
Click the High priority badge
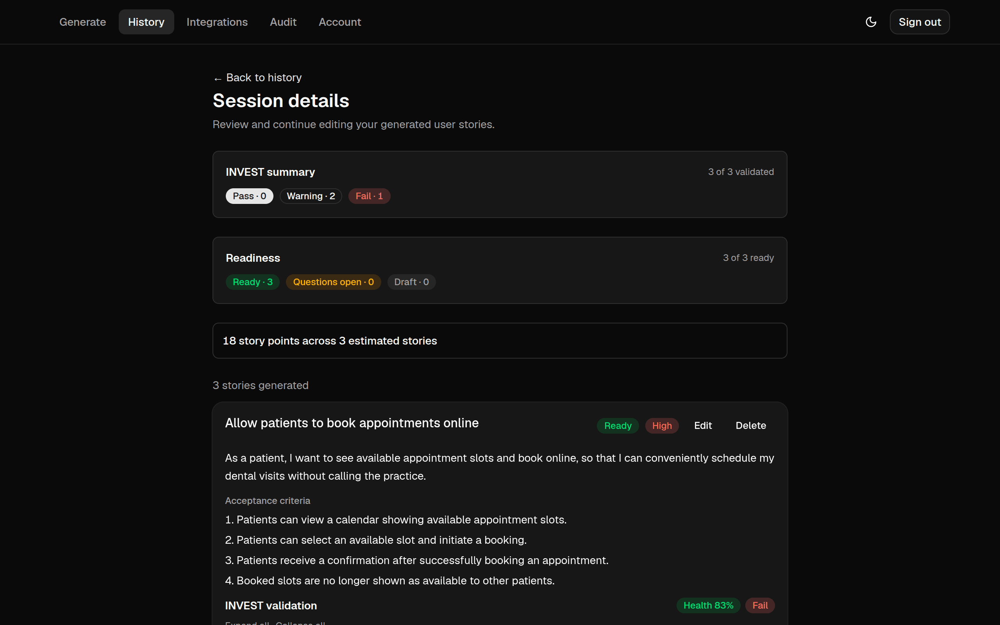(x=662, y=425)
